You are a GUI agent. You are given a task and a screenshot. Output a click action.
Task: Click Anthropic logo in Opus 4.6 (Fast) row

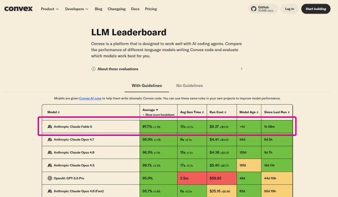(x=50, y=191)
